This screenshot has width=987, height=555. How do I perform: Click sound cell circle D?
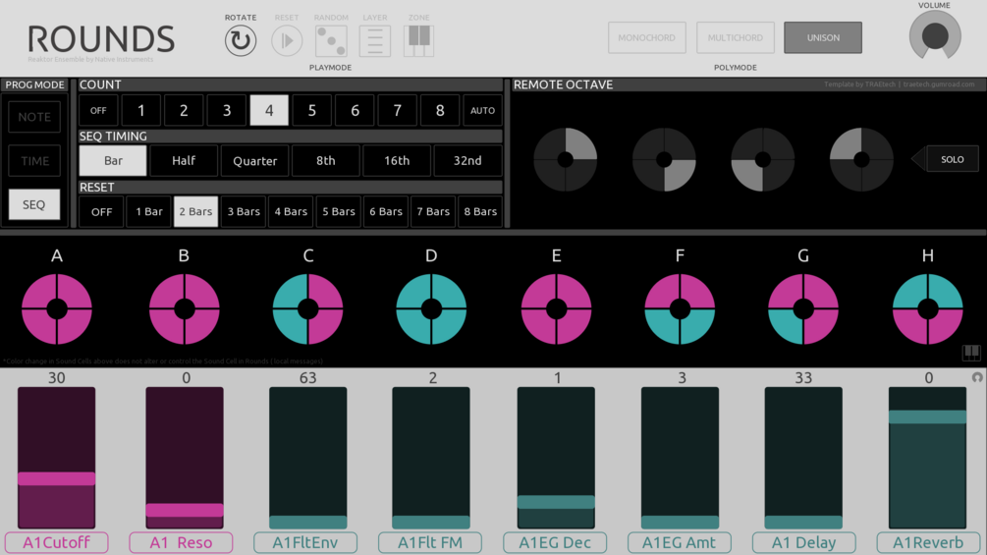tap(431, 309)
